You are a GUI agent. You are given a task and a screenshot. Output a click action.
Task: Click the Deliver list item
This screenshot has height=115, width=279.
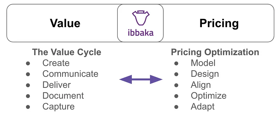click(56, 85)
